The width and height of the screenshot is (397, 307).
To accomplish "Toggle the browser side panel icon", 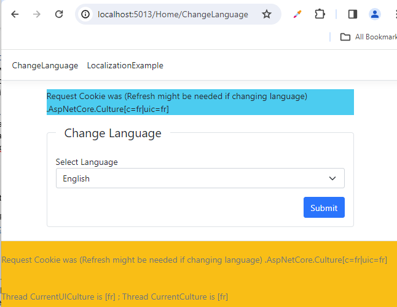I will 352,14.
